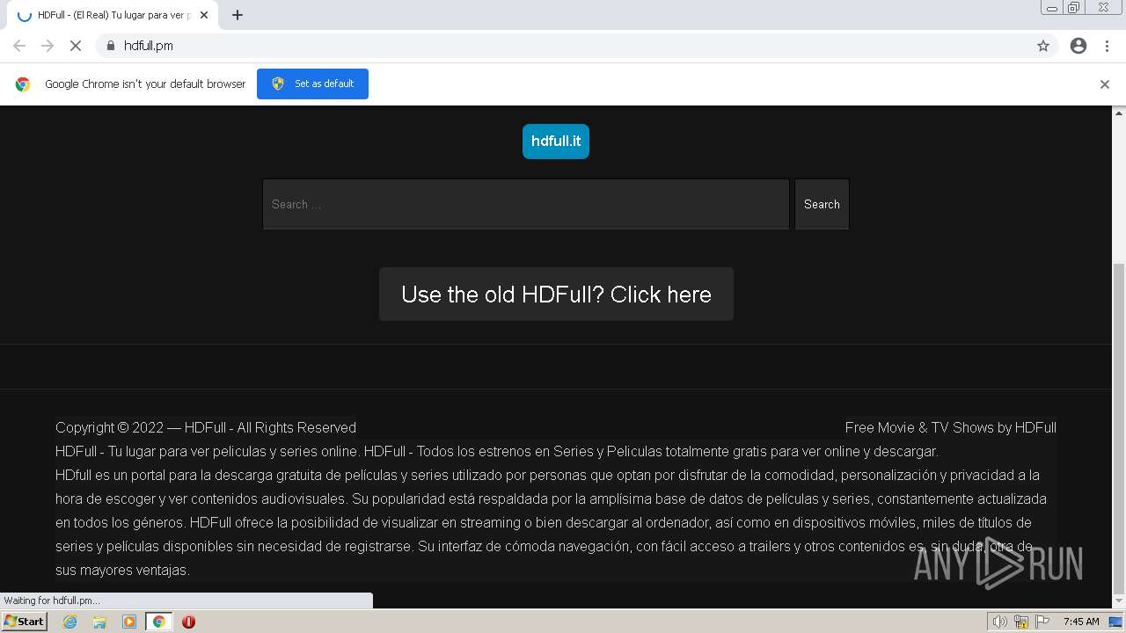Open the Windows Start menu
Viewport: 1126px width, 633px height.
tap(24, 621)
